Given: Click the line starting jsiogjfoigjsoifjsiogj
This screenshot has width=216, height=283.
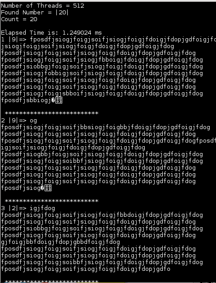Looking at the screenshot, I should click(87, 46).
